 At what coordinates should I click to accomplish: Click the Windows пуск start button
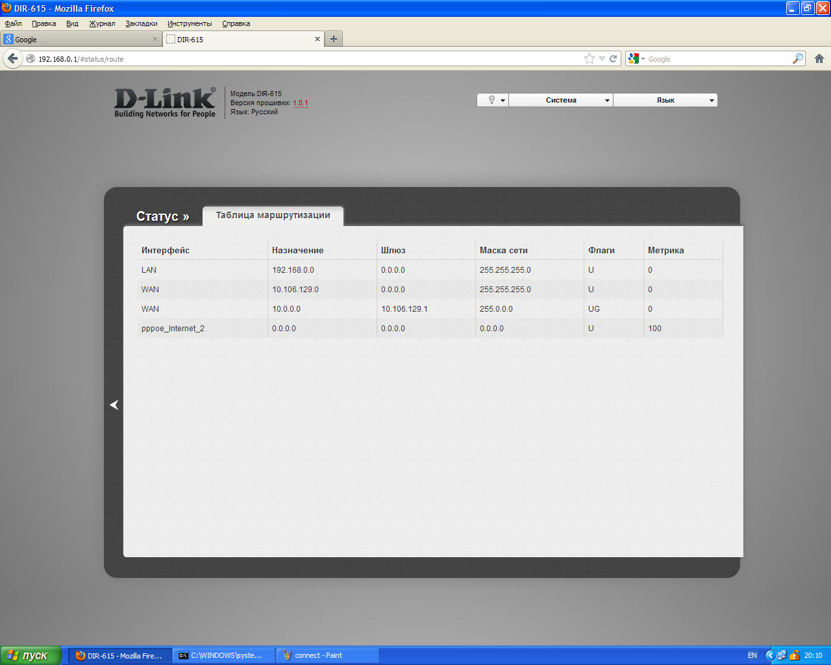pyautogui.click(x=31, y=655)
